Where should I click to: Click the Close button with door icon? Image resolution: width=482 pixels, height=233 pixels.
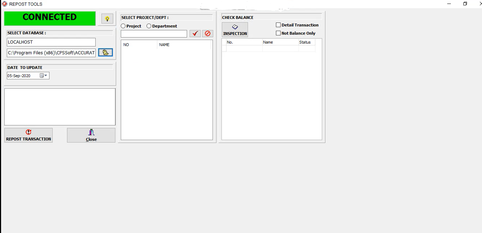(x=91, y=135)
